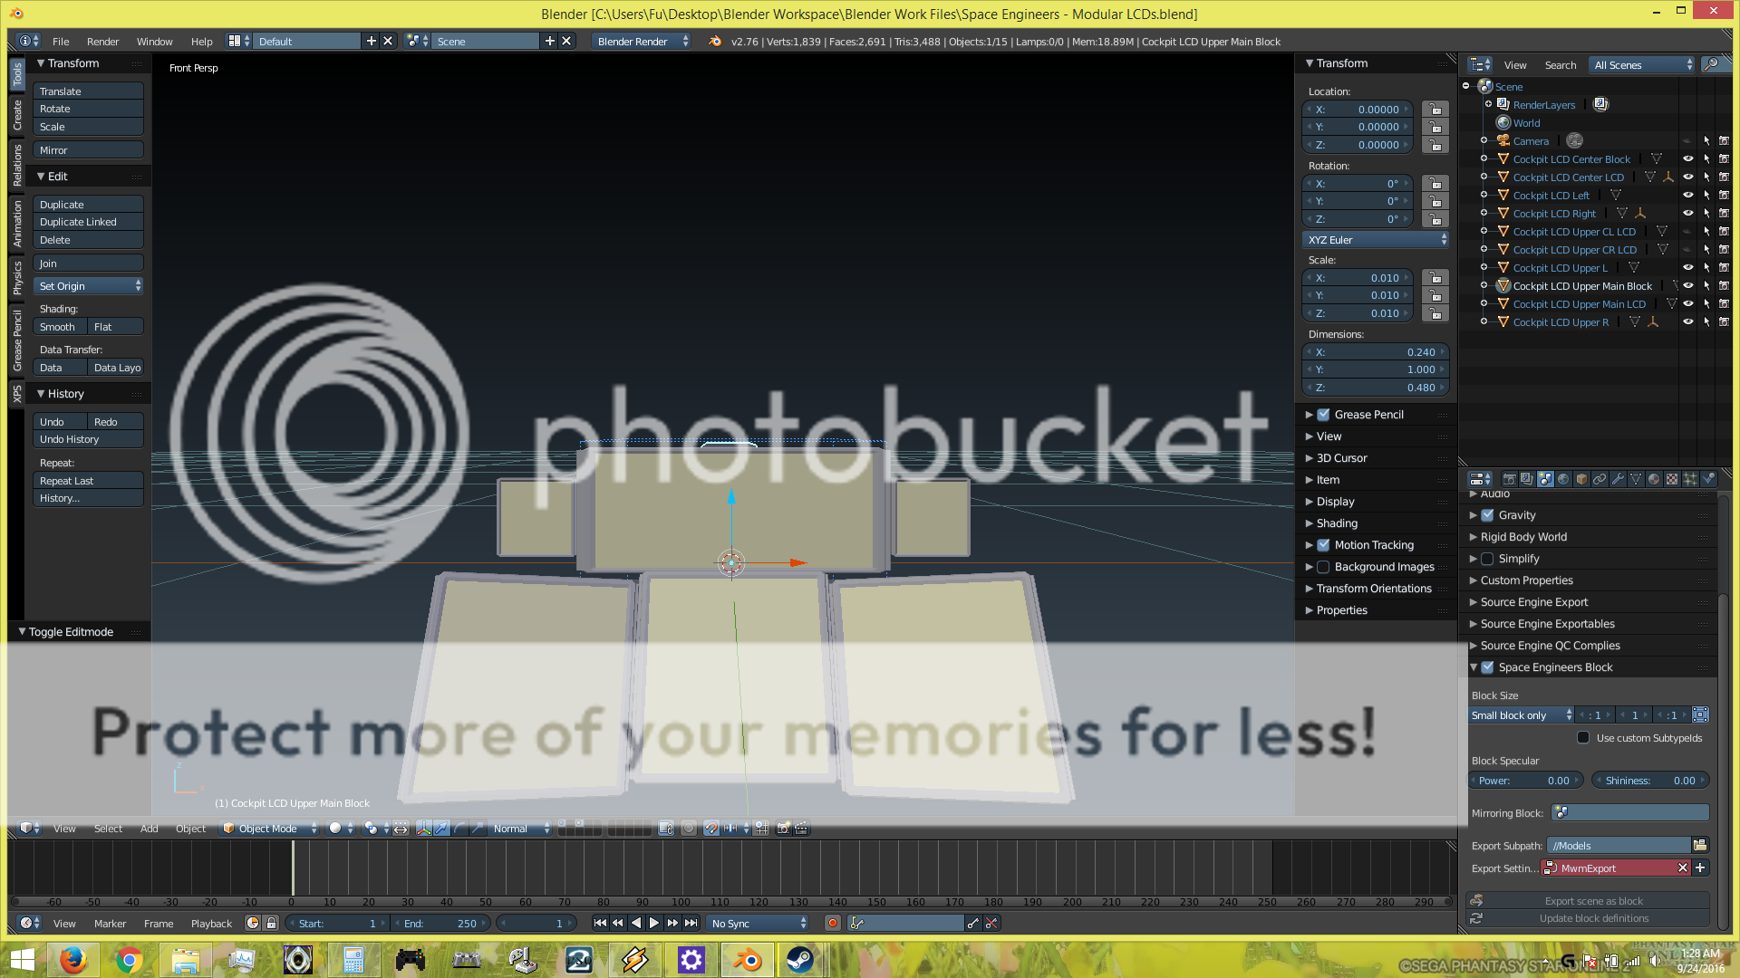Click the OpenGL render animation clapper icon
This screenshot has height=978, width=1740.
tap(801, 829)
